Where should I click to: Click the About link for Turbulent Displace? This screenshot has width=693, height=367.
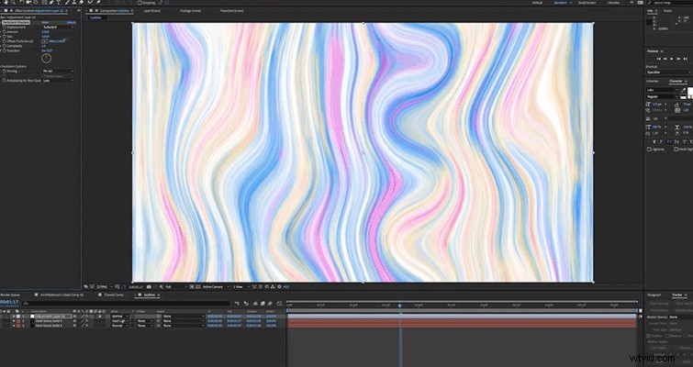(x=72, y=22)
